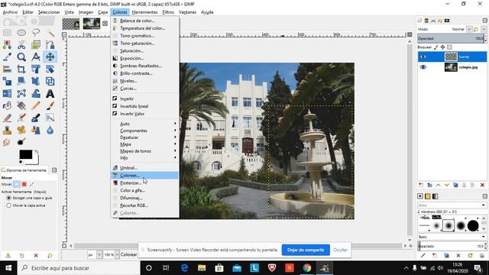
Task: Open the Capa menu
Action: (x=102, y=12)
